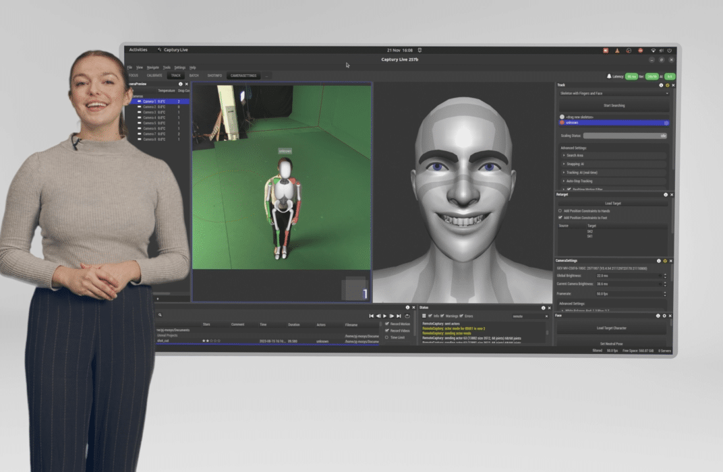Viewport: 723px width, 472px height.
Task: Click the Retarget panel info icon
Action: [x=666, y=194]
